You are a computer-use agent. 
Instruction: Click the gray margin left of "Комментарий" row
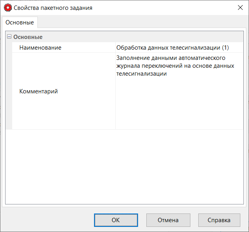pyautogui.click(x=9, y=91)
